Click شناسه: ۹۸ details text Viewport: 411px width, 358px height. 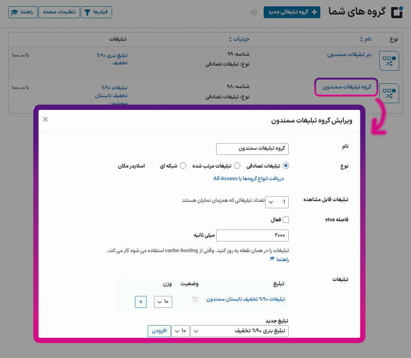coord(238,86)
